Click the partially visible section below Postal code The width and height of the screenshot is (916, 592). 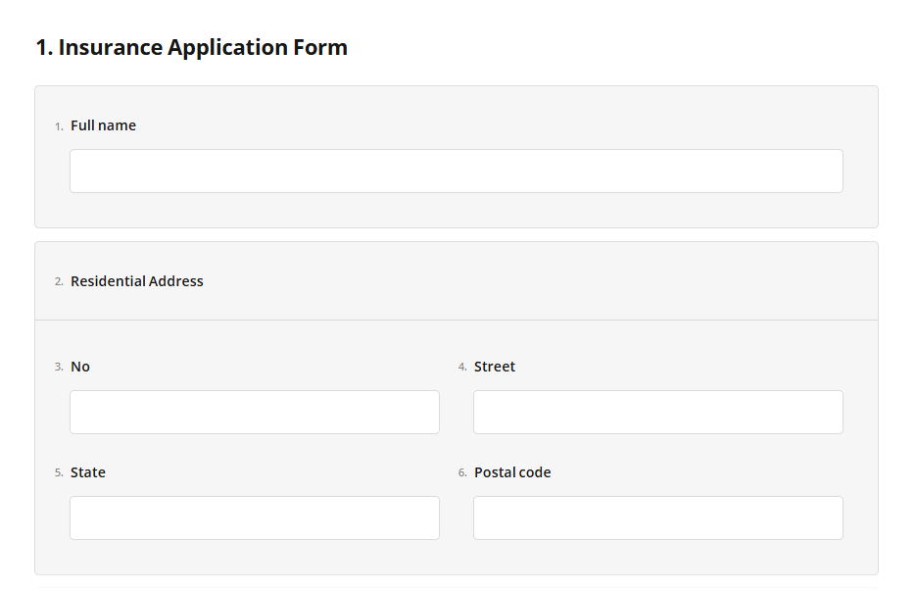456,588
